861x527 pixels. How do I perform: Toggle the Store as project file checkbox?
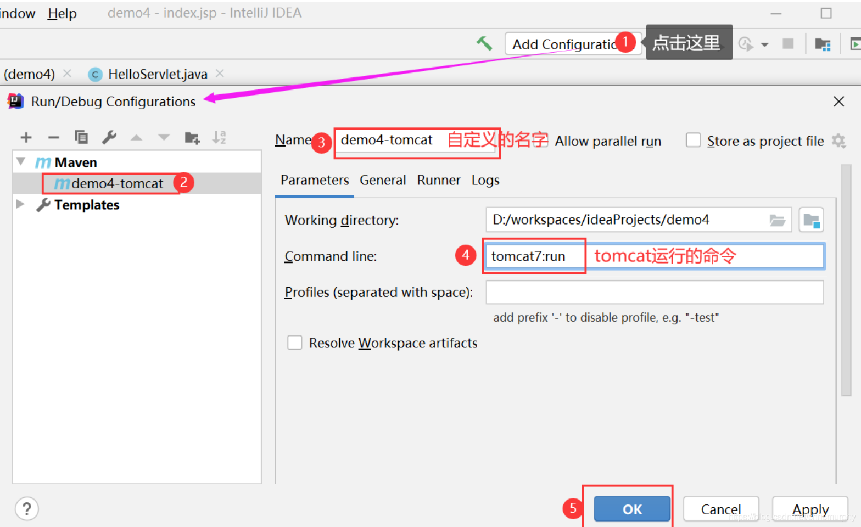coord(693,140)
